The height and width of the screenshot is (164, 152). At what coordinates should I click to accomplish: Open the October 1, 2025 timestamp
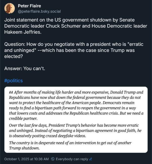[27, 159]
